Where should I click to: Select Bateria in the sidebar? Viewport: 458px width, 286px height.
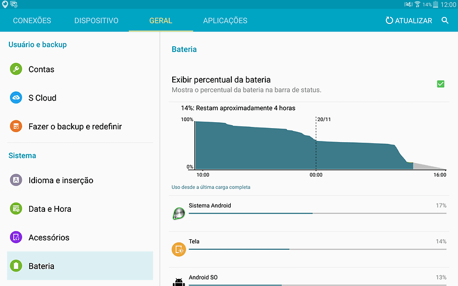[80, 266]
